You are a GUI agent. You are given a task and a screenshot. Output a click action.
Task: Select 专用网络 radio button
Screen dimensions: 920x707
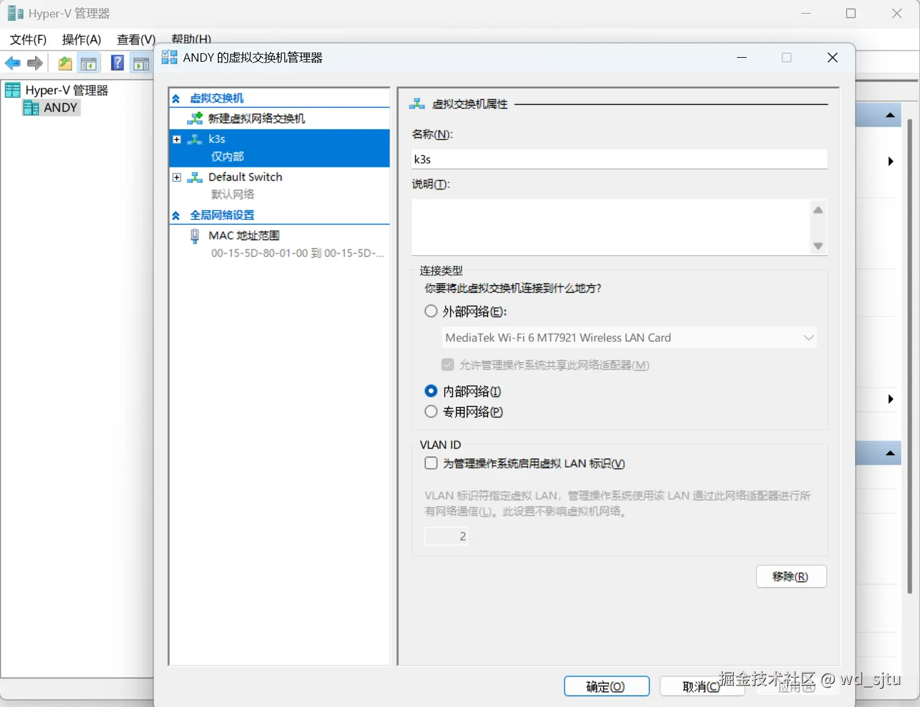(431, 412)
